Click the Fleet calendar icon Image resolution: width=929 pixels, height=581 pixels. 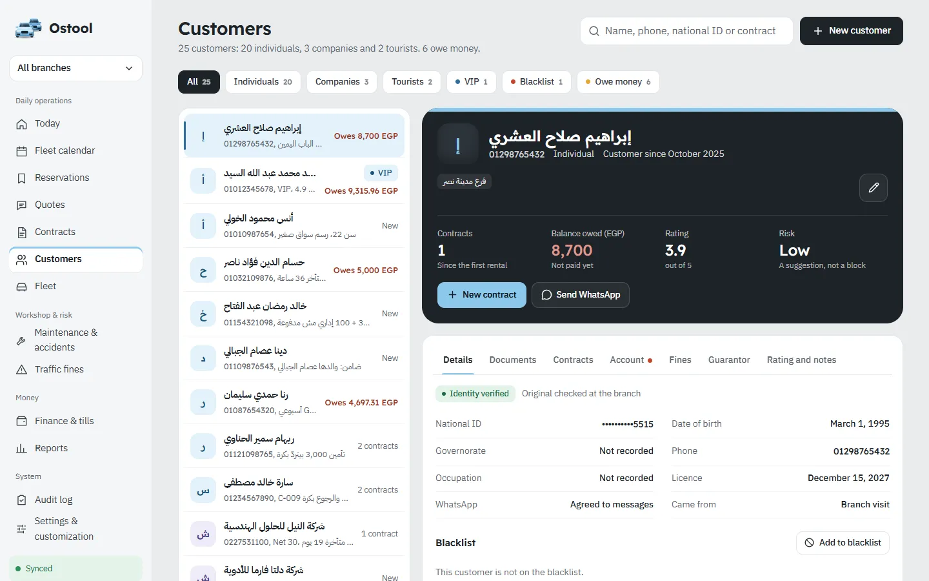coord(22,151)
